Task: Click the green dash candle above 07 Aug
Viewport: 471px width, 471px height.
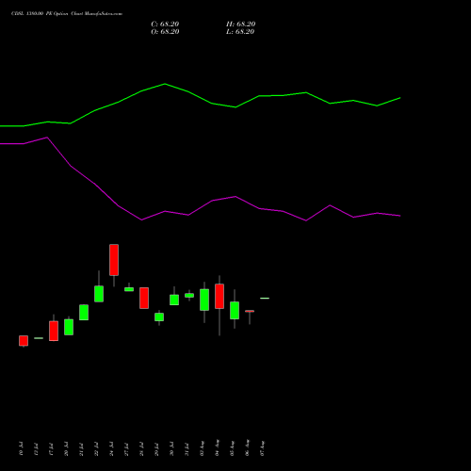Action: coord(265,298)
